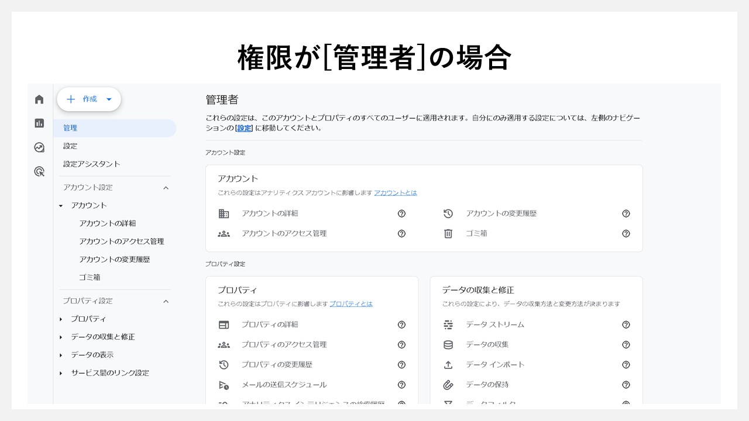Click the upload icon beside データ インポート

[448, 364]
